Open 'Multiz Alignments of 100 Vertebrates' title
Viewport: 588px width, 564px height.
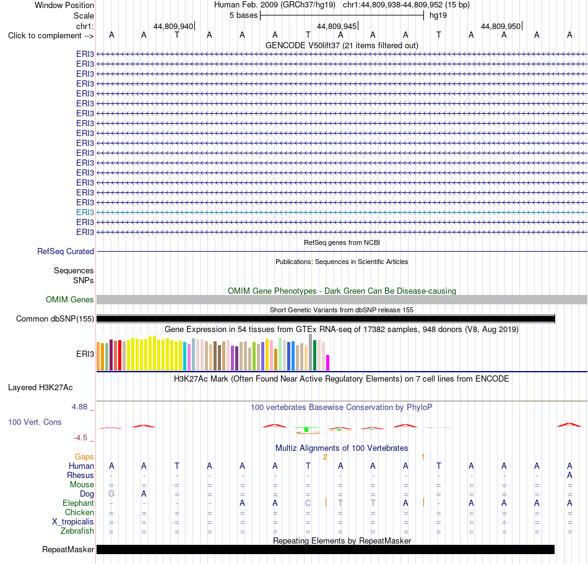tap(342, 448)
